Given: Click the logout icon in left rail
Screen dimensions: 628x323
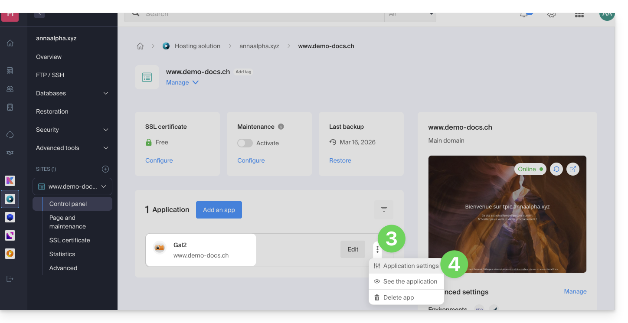Looking at the screenshot, I should (10, 279).
